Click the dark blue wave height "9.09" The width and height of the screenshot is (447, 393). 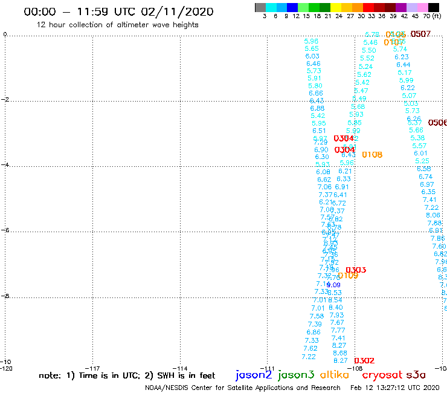click(x=333, y=285)
